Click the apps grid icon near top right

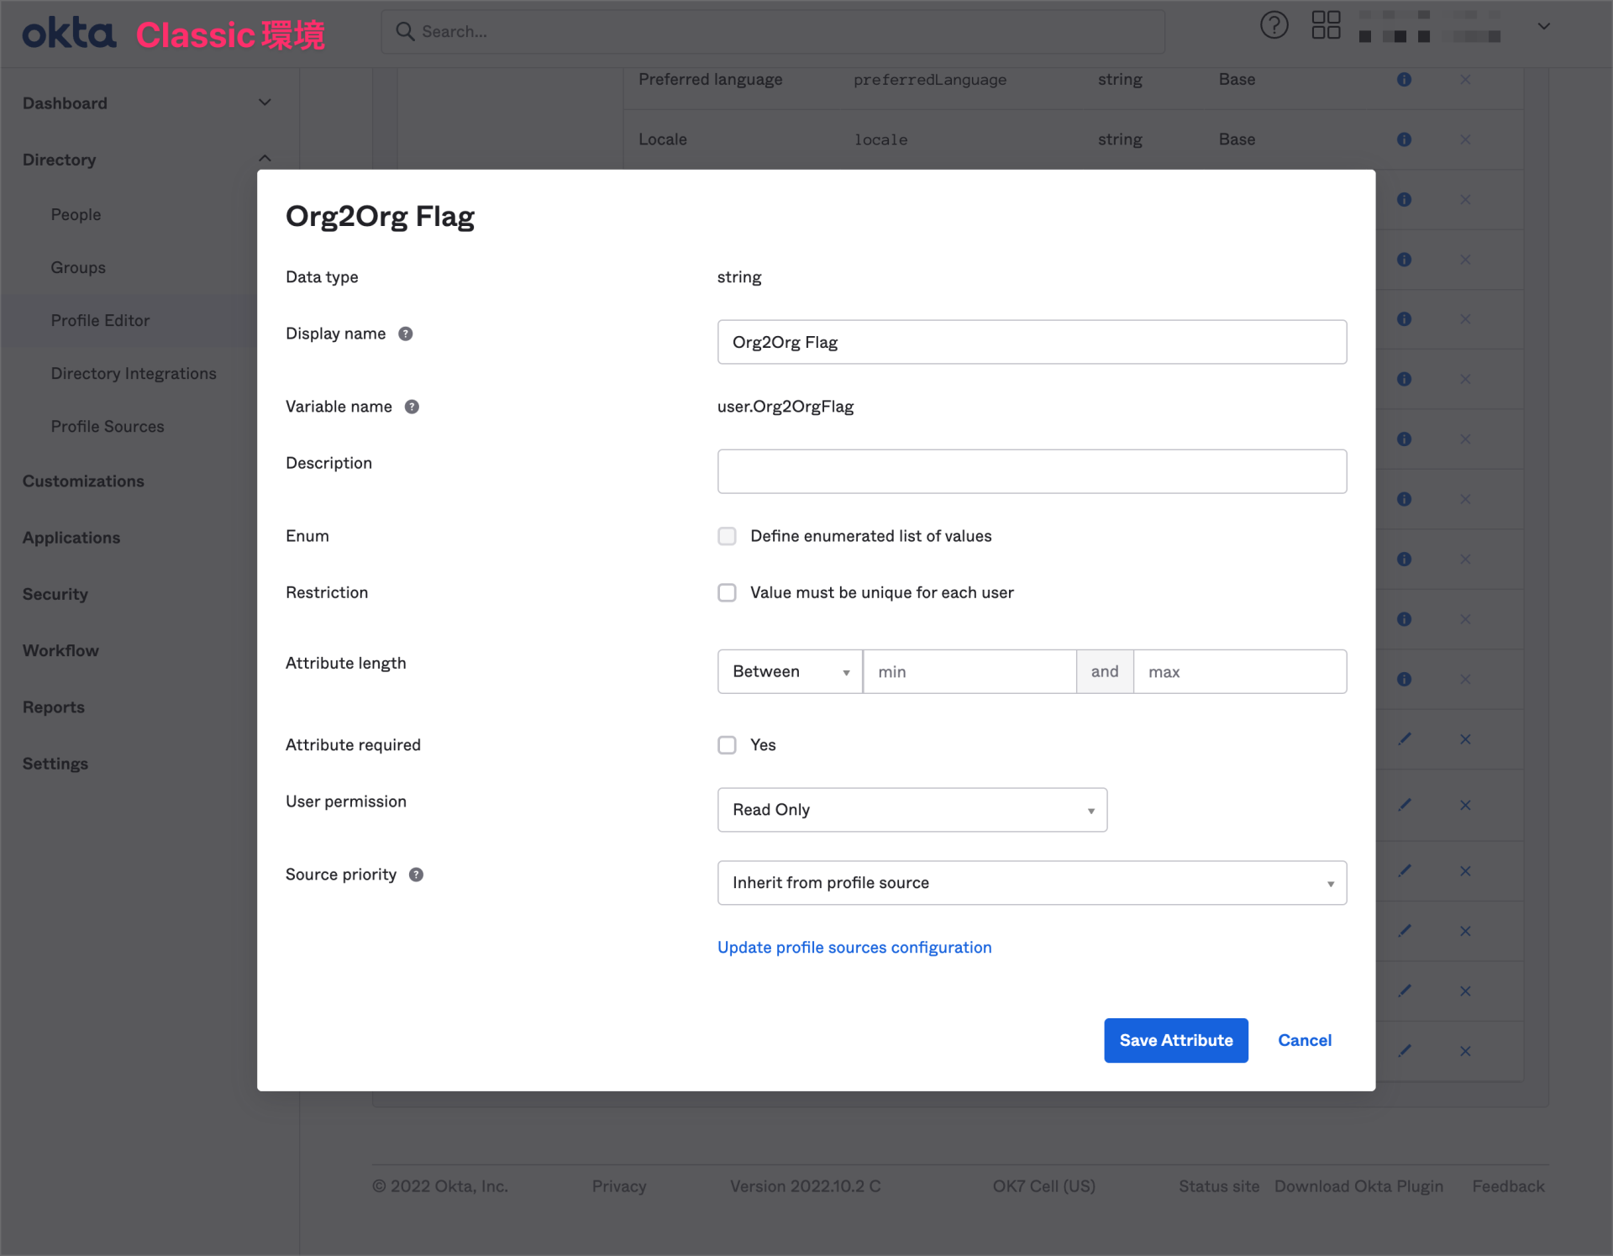1327,25
